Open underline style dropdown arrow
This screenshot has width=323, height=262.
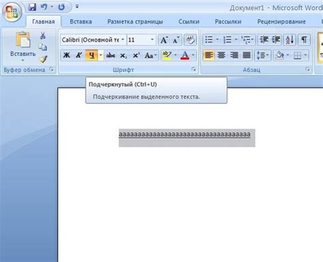coord(101,55)
